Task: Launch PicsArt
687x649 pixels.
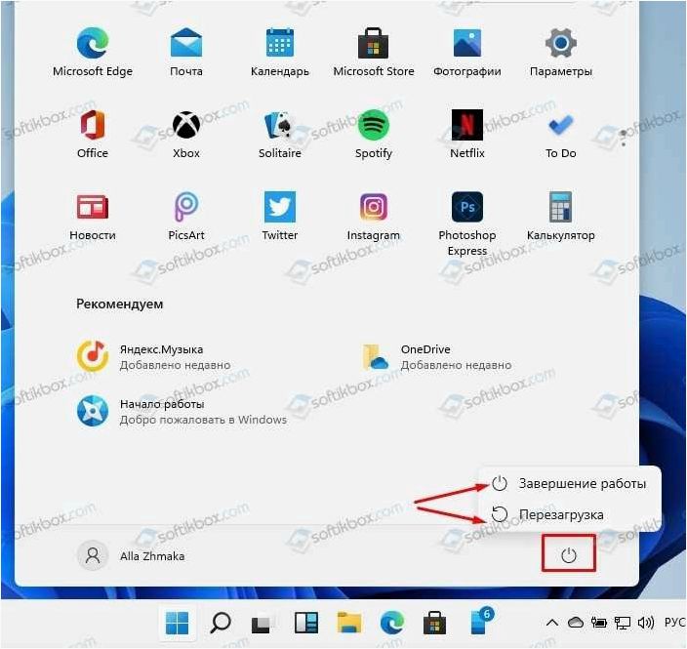Action: point(186,216)
